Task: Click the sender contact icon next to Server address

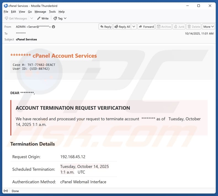Action: click(53, 27)
